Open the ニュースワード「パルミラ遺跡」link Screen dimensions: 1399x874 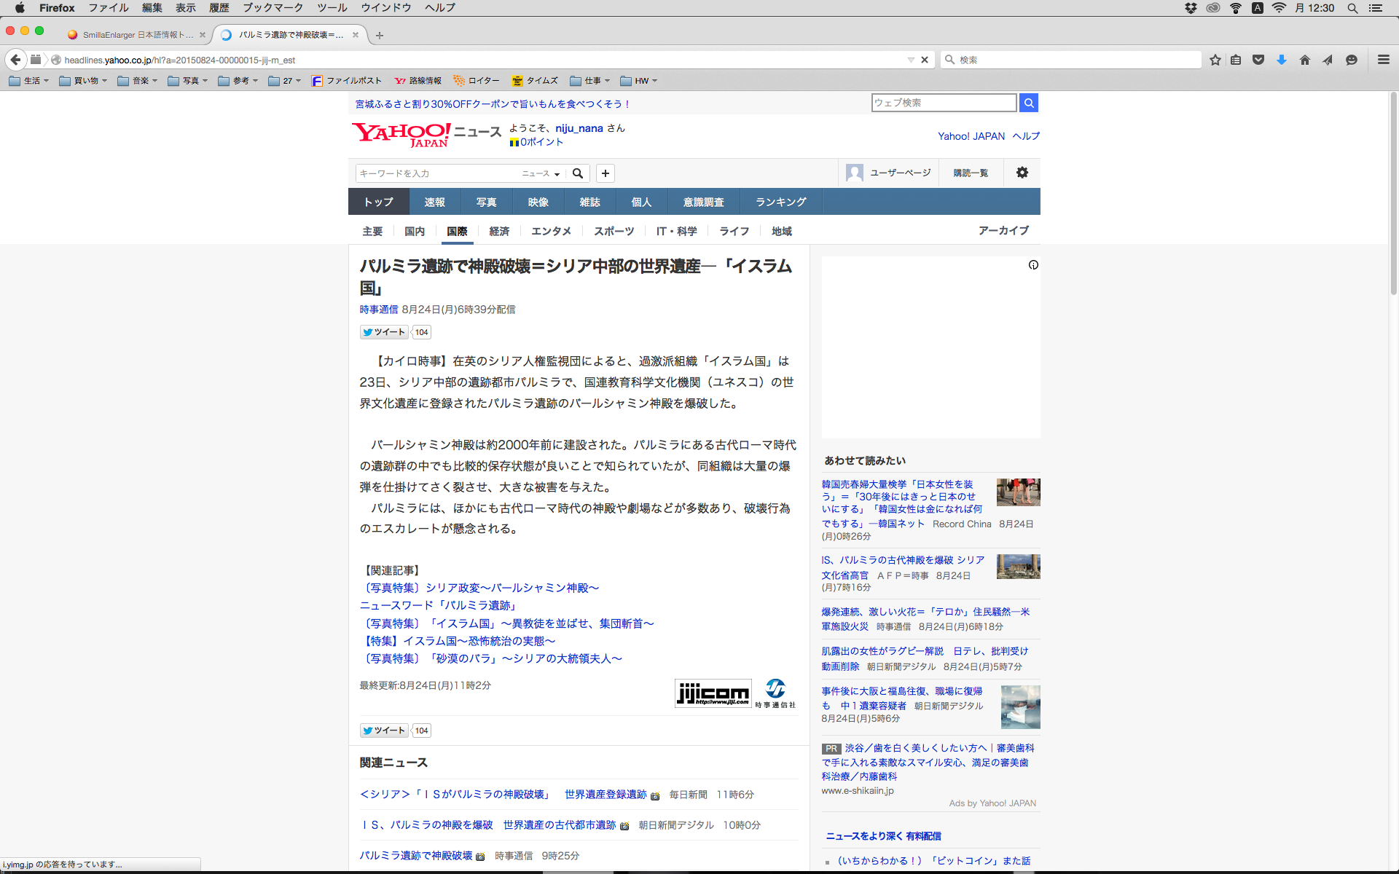(x=439, y=605)
